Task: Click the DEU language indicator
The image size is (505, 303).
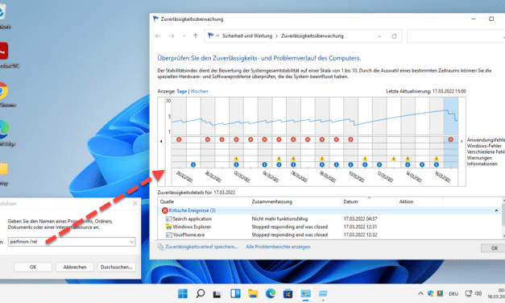Action: point(453,293)
